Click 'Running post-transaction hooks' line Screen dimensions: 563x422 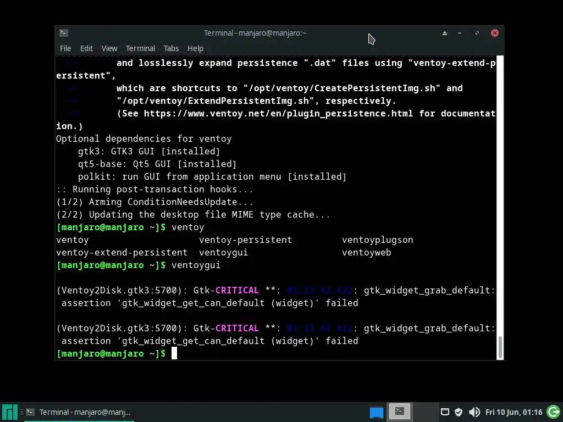coord(154,189)
